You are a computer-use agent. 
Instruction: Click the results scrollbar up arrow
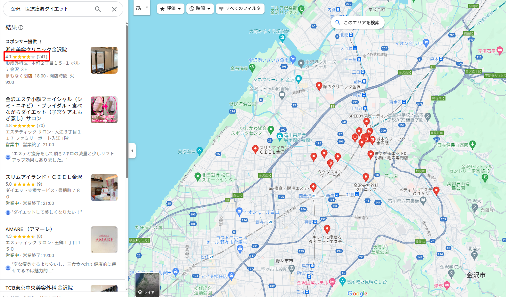(127, 23)
